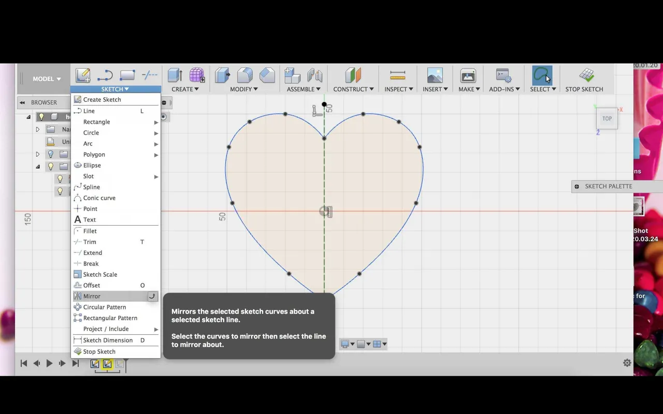Open the CREATE dropdown
The height and width of the screenshot is (414, 663).
click(x=185, y=89)
